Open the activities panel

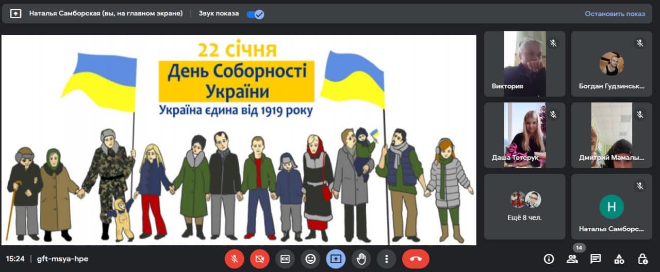(x=619, y=259)
